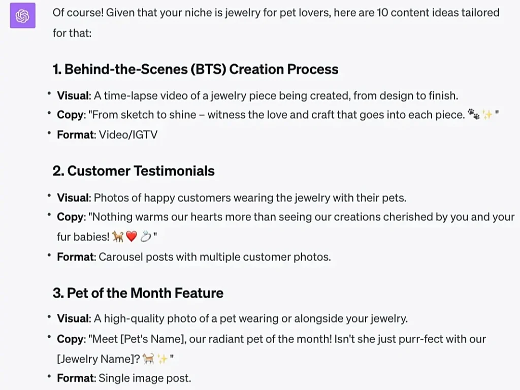Click 'Carousel posts with multiple customer photos'
Screen dimensions: 520x390
(215, 256)
